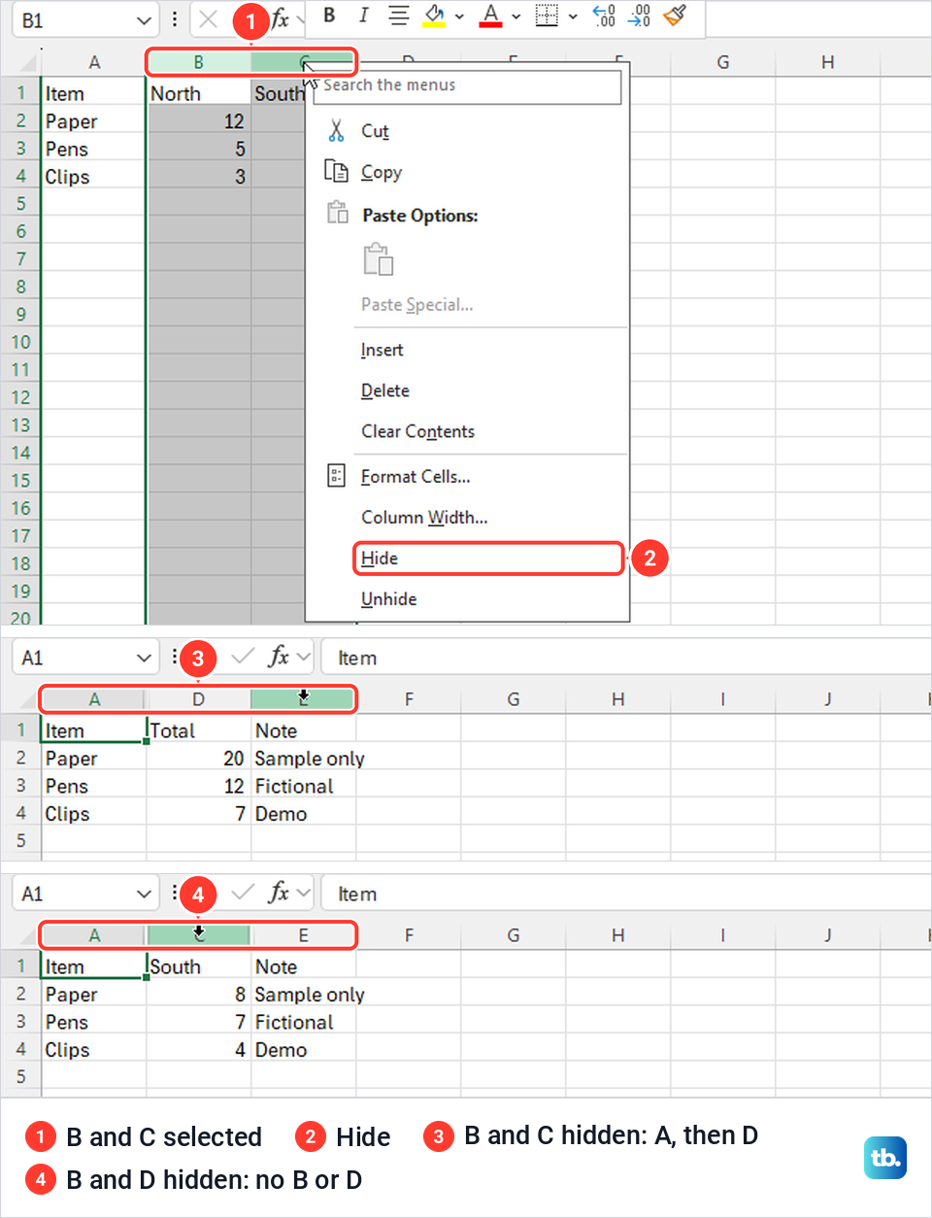Click the Total cell
Screen dimensions: 932x1218
[x=198, y=730]
